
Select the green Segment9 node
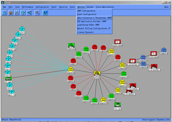(x=86, y=98)
